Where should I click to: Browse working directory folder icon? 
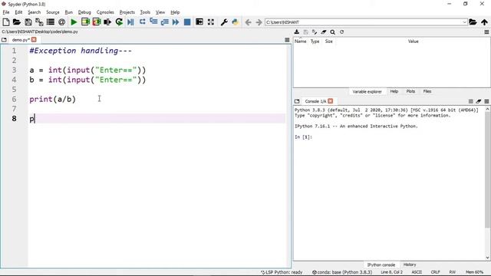473,22
